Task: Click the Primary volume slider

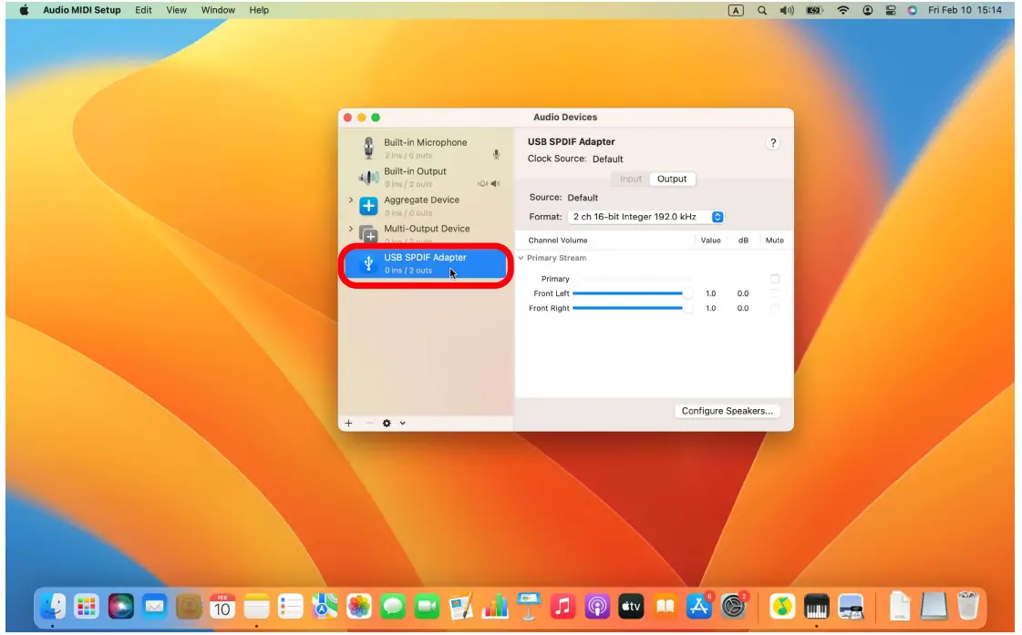Action: (632, 279)
